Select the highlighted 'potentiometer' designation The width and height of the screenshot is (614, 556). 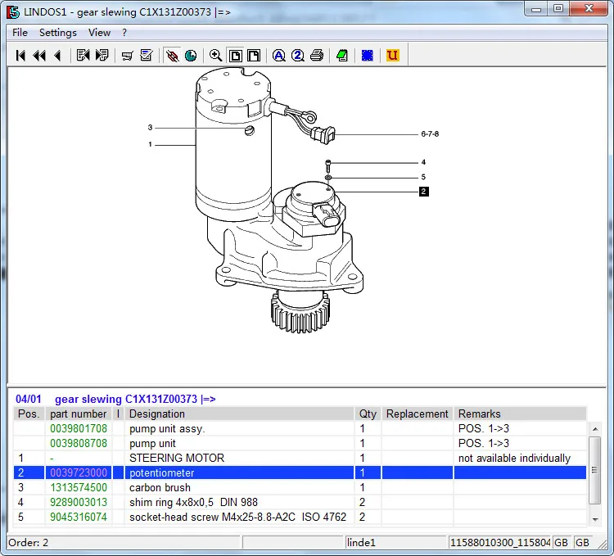click(x=162, y=472)
